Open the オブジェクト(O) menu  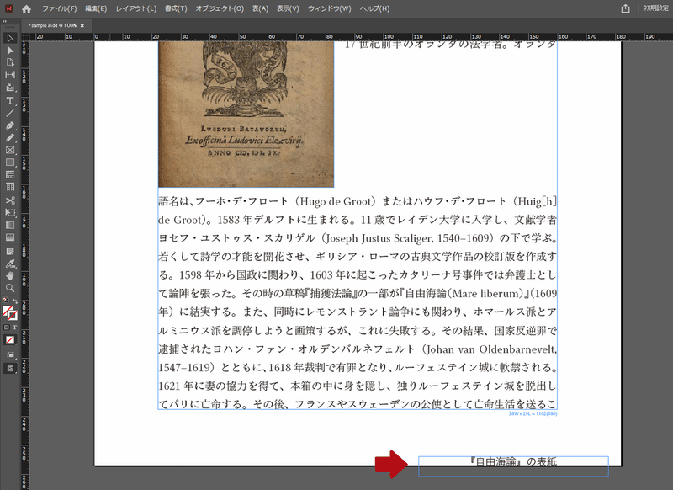[x=220, y=8]
